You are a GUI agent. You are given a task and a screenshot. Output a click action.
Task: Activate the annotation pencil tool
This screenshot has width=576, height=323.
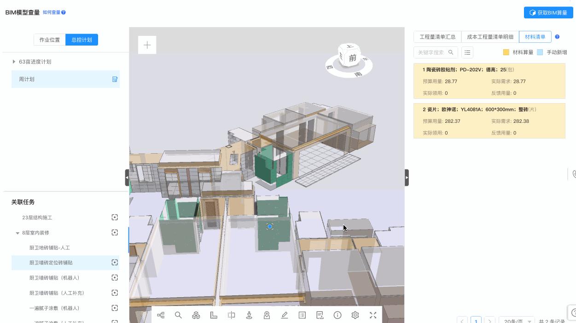coord(285,315)
